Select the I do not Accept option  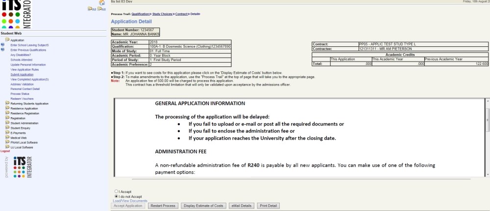tap(116, 196)
